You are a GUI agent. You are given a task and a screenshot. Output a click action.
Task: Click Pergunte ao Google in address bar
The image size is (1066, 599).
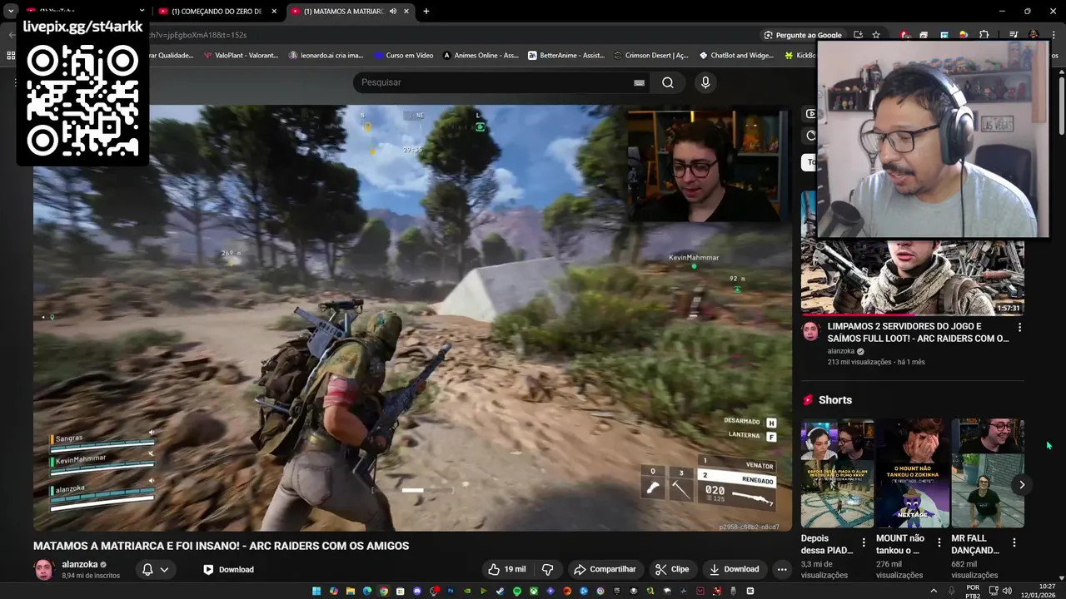tap(803, 35)
